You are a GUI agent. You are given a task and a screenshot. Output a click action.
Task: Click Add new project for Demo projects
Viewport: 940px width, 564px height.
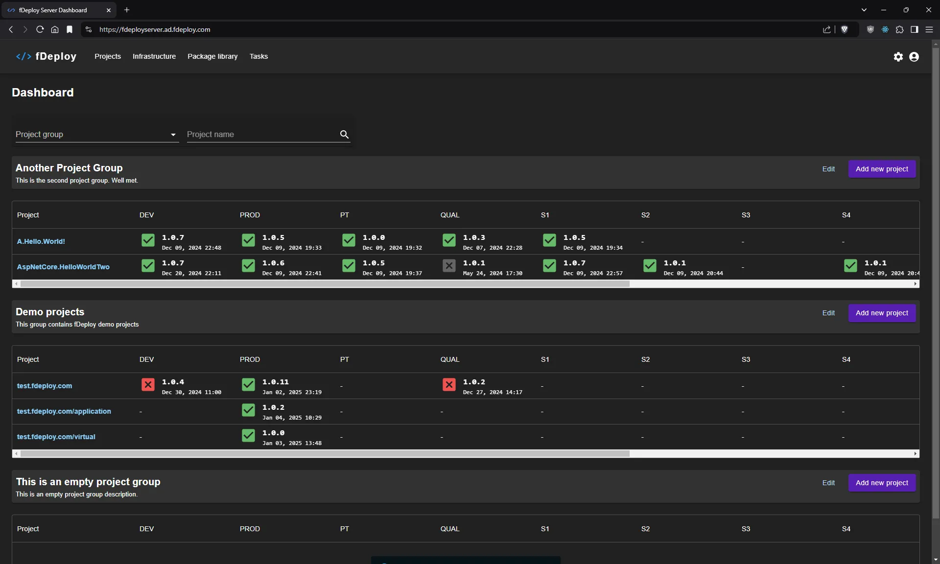(882, 313)
